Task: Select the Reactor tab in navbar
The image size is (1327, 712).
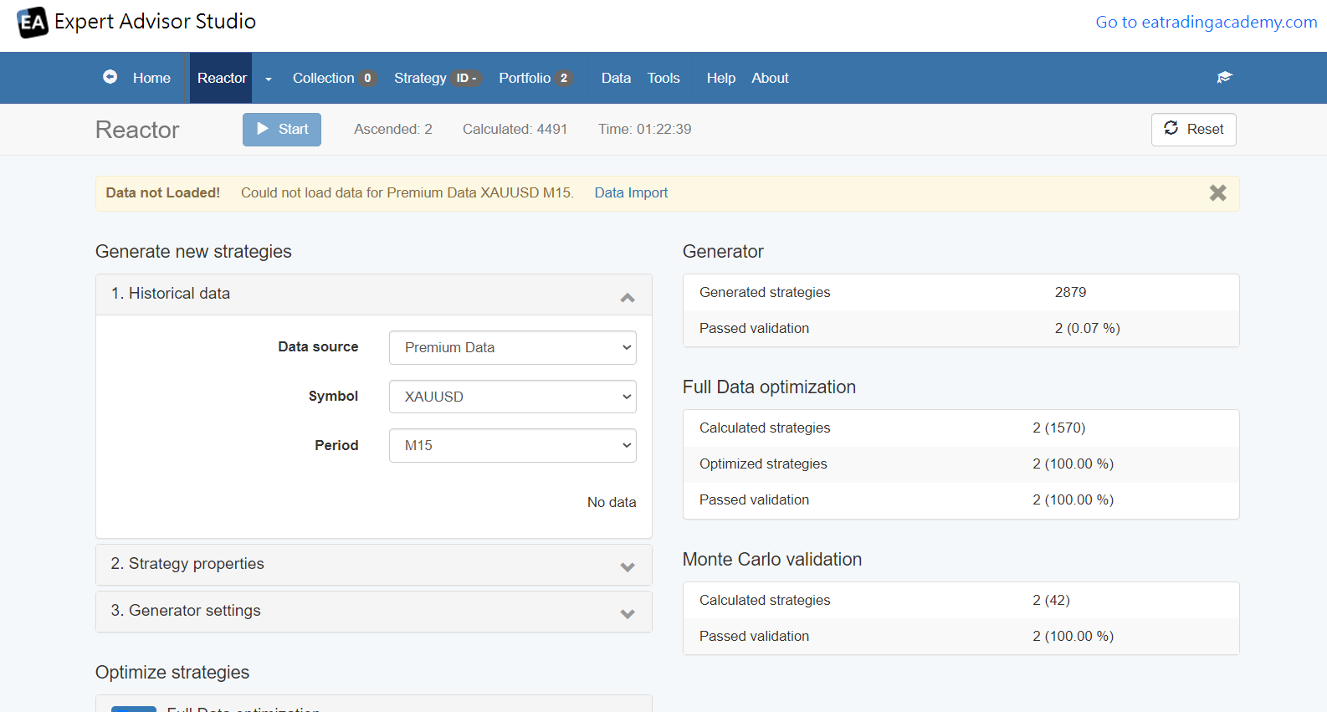Action: click(x=222, y=78)
